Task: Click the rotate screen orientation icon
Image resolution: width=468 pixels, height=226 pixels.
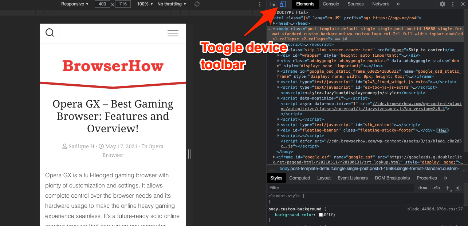Action: point(197,4)
